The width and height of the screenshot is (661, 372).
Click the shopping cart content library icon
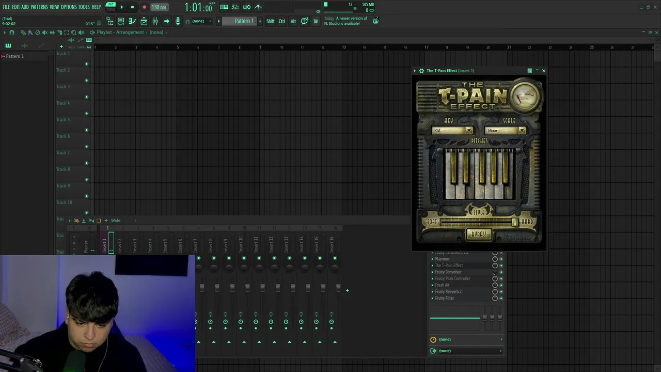point(316,21)
